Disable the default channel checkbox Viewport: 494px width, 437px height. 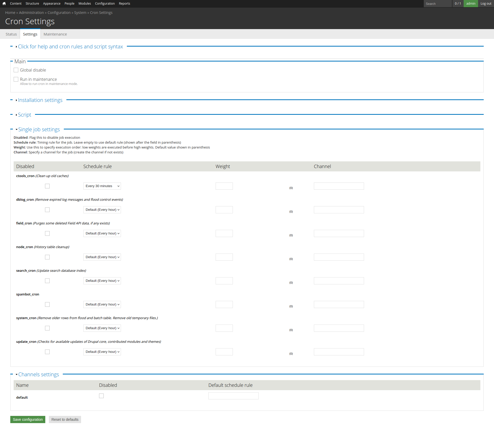tap(101, 396)
